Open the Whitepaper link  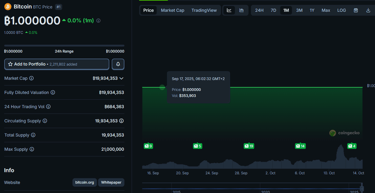coord(111,183)
